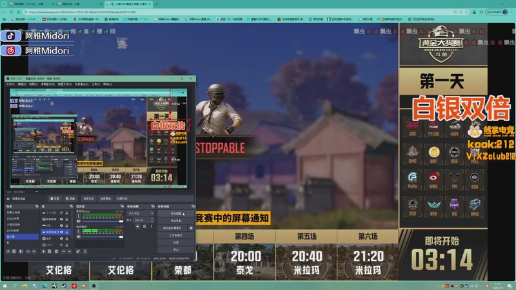
Task: Enable Studio Mode in Controls
Action: coord(175,235)
